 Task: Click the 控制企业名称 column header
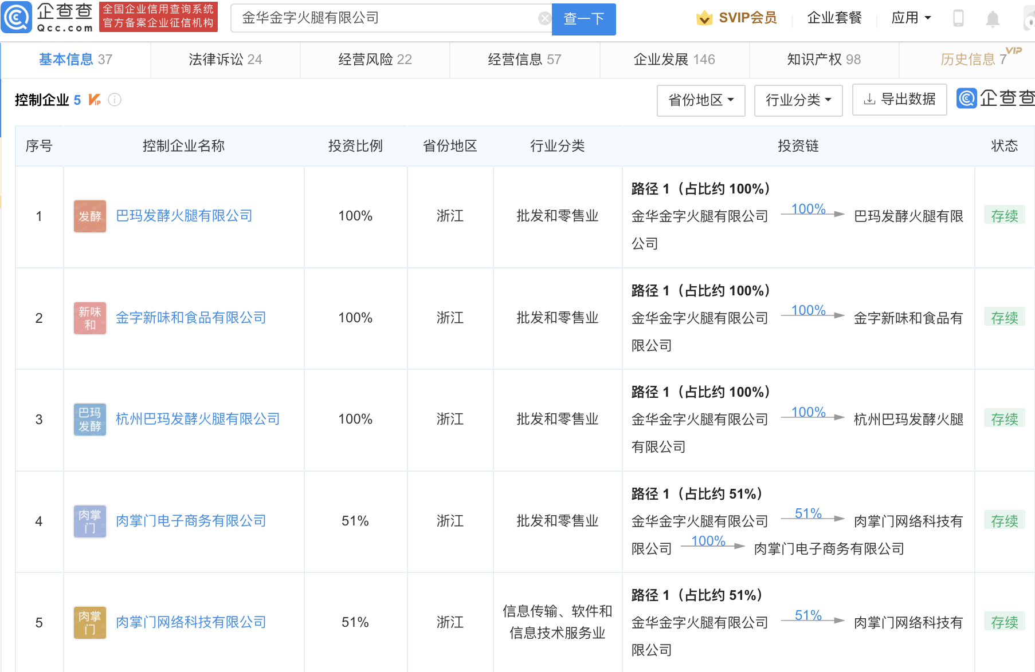pos(183,146)
